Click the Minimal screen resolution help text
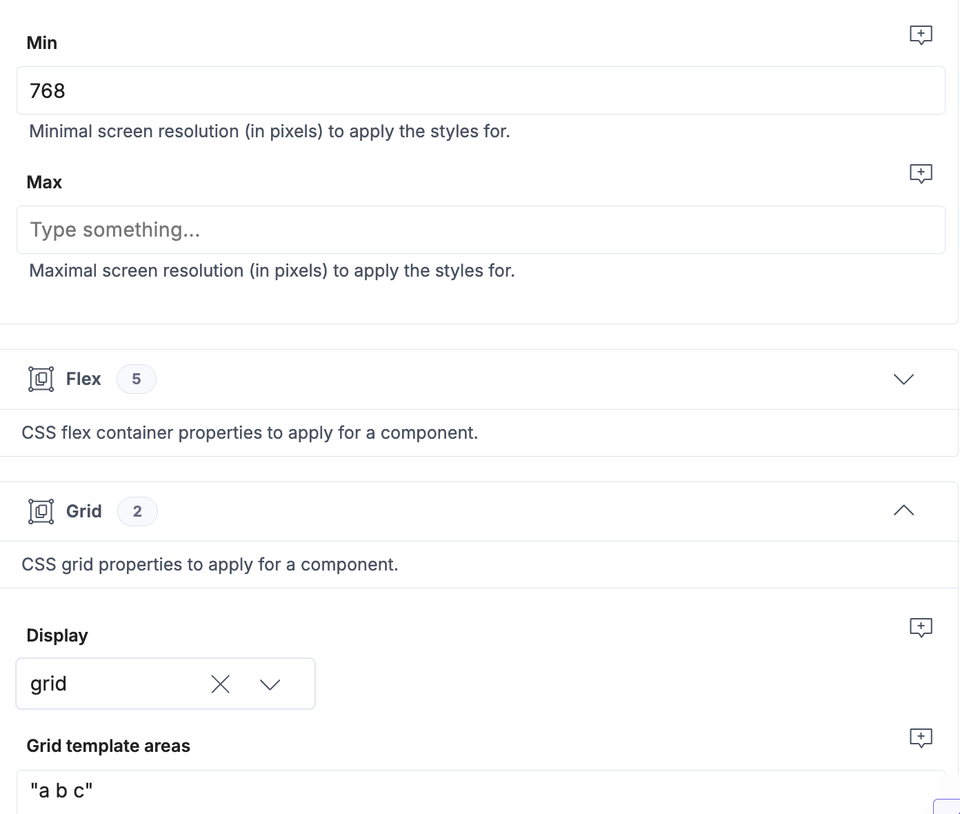Image resolution: width=960 pixels, height=814 pixels. coord(270,131)
